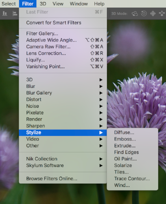This screenshot has width=166, height=204.
Task: Choose Convert for Smart Filters
Action: (x=63, y=23)
